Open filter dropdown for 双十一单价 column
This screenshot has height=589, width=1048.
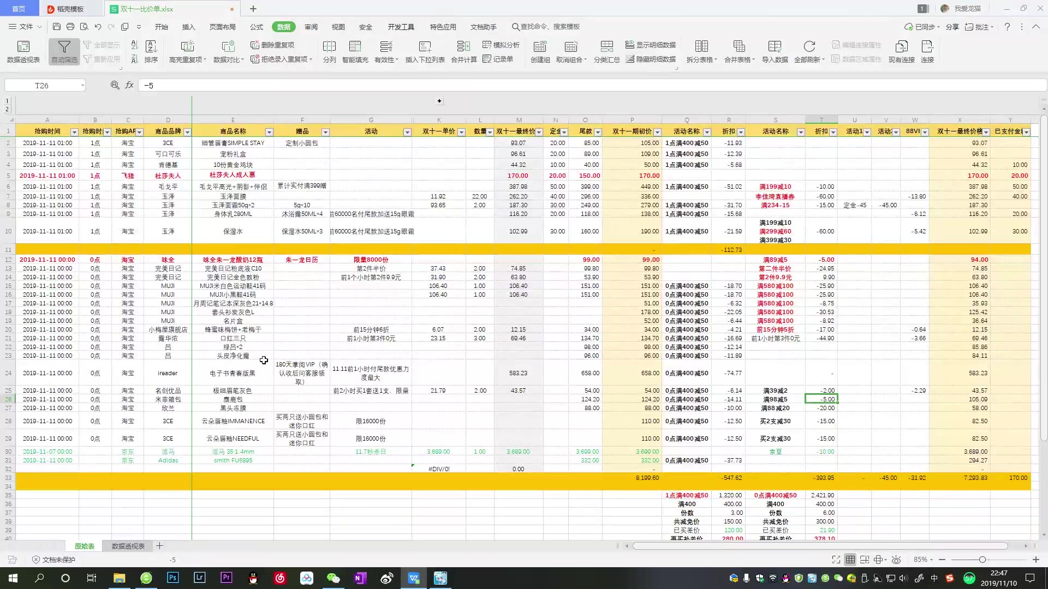(x=461, y=132)
